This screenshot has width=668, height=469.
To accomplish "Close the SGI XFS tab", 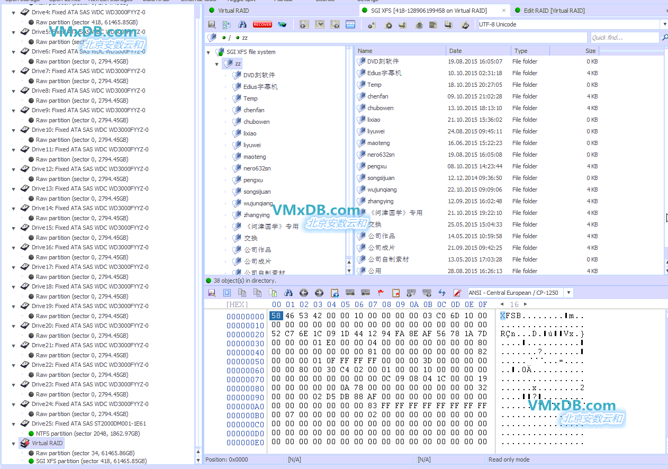I will tap(503, 11).
